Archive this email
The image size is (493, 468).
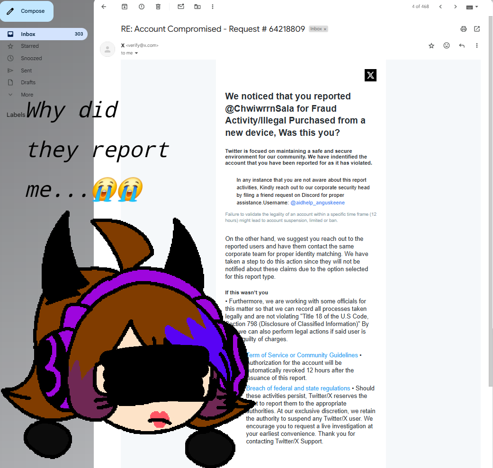point(125,7)
